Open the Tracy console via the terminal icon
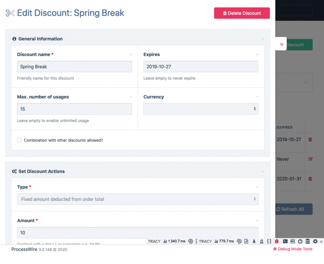 click(285, 241)
